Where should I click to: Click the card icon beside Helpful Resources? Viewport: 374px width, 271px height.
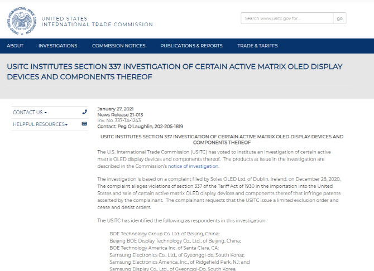tap(84, 124)
